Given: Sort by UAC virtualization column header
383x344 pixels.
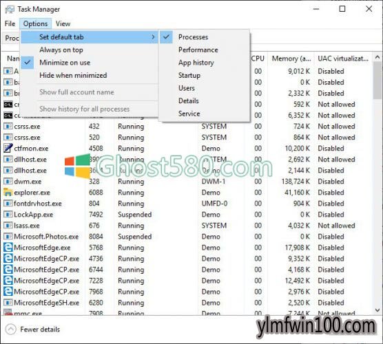Looking at the screenshot, I should 343,58.
